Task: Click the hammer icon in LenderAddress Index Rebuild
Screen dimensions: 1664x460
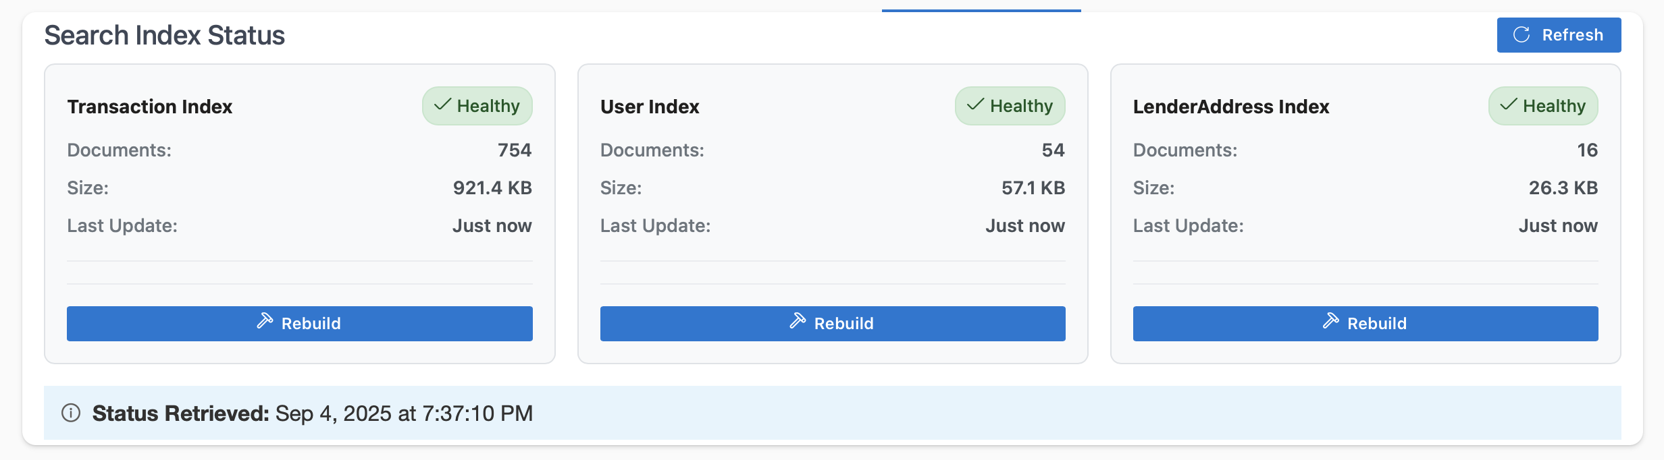Action: click(1330, 321)
